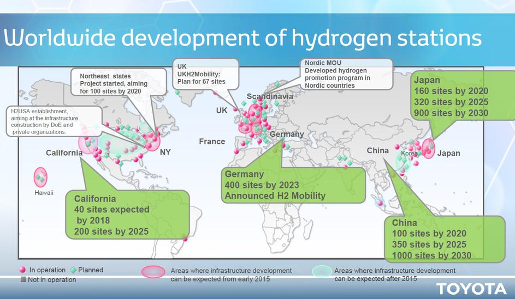
Task: Click the pink In operation legend dot
Action: (x=22, y=270)
